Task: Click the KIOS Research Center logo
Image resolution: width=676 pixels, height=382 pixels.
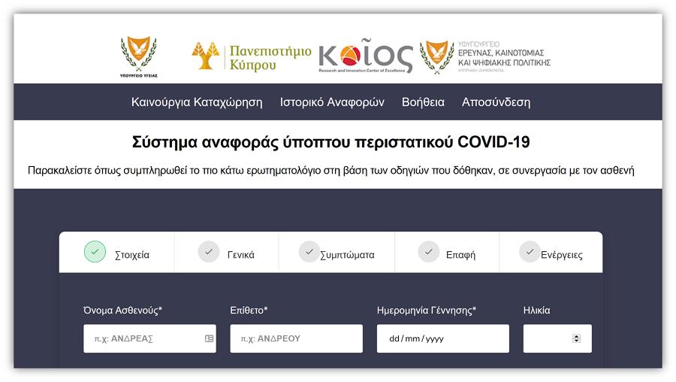Action: (x=365, y=56)
